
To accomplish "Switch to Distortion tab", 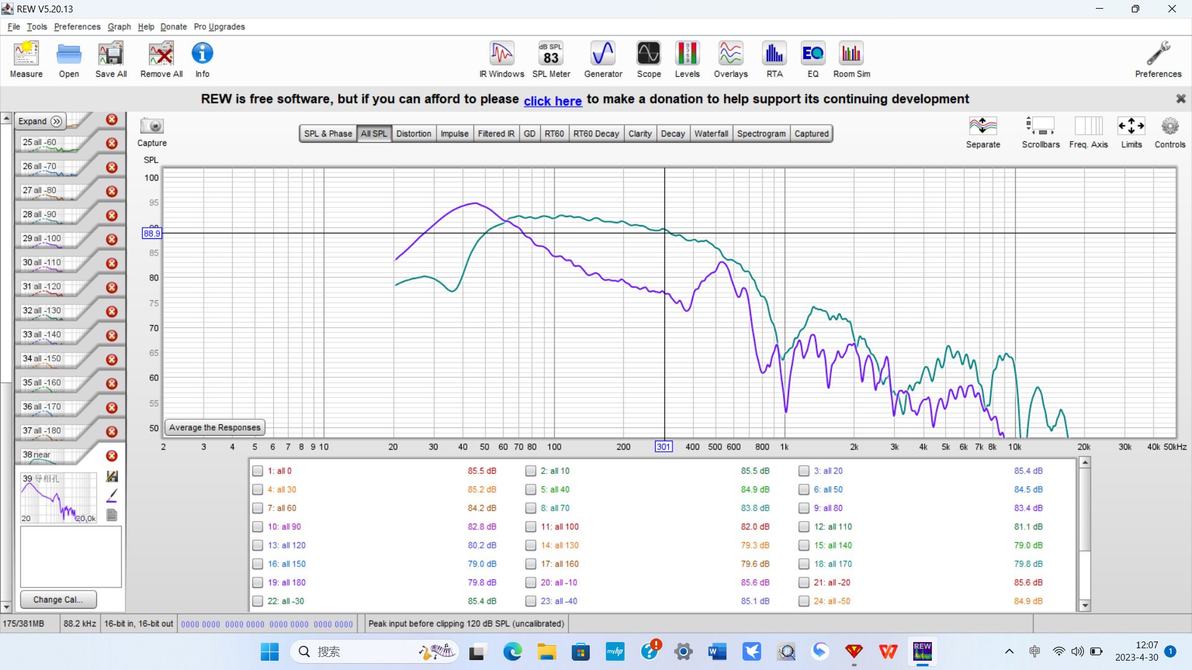I will pos(413,133).
